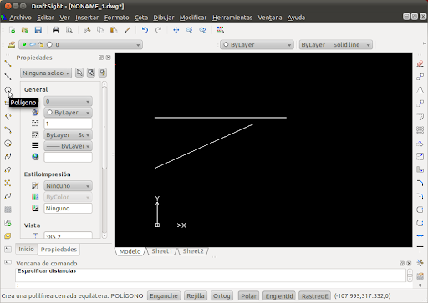This screenshot has width=428, height=303.
Task: Toggle Eng entid entity snap
Action: click(279, 296)
